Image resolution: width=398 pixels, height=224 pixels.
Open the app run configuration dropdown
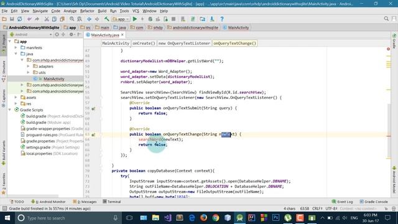click(x=121, y=19)
